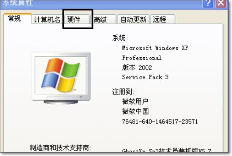Click the 版本 2002 line
232x156 pixels.
137,68
